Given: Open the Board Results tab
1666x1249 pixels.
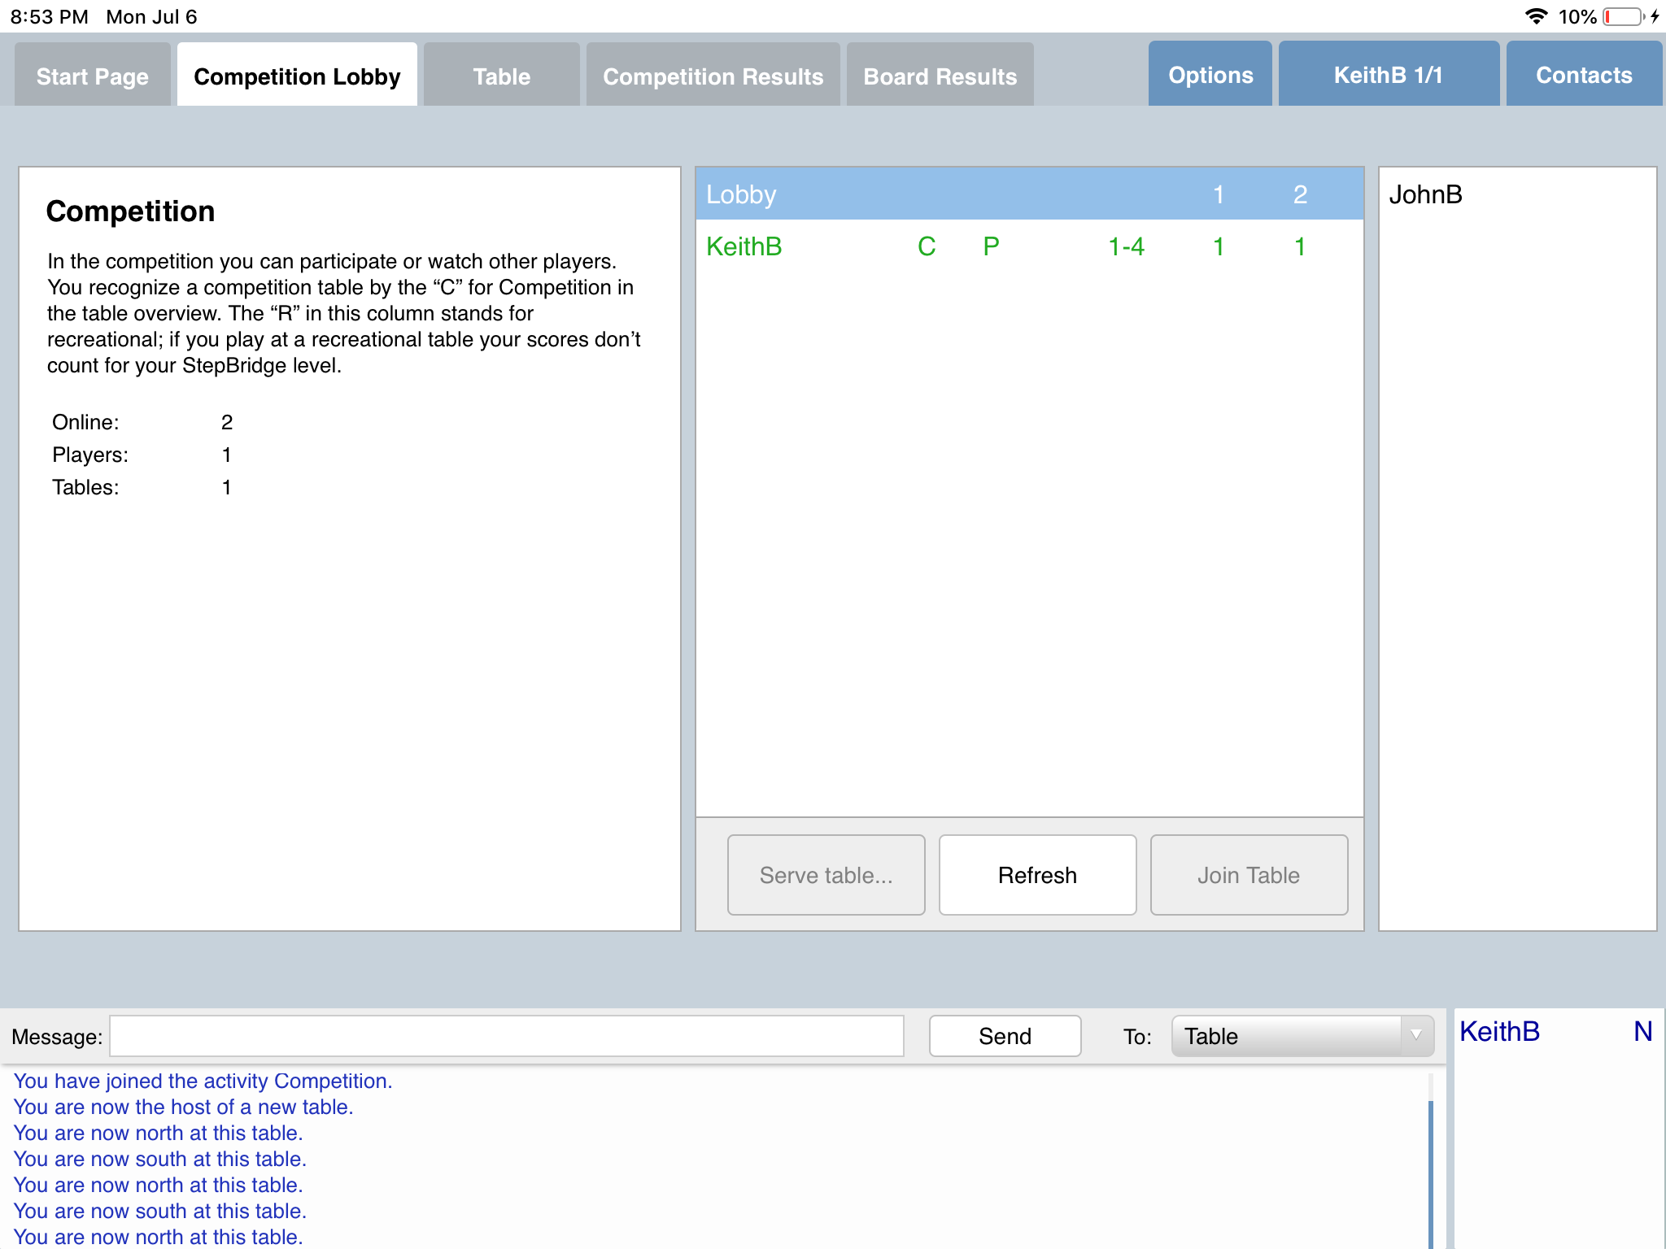Looking at the screenshot, I should [x=940, y=76].
